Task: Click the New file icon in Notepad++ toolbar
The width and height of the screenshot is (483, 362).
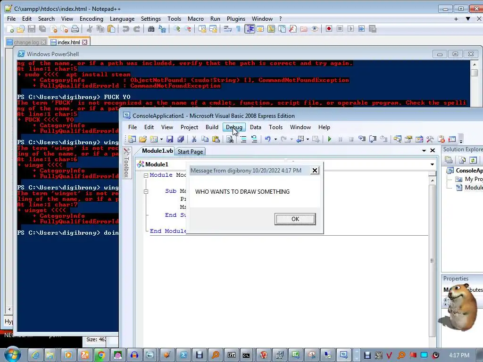Action: point(10,29)
